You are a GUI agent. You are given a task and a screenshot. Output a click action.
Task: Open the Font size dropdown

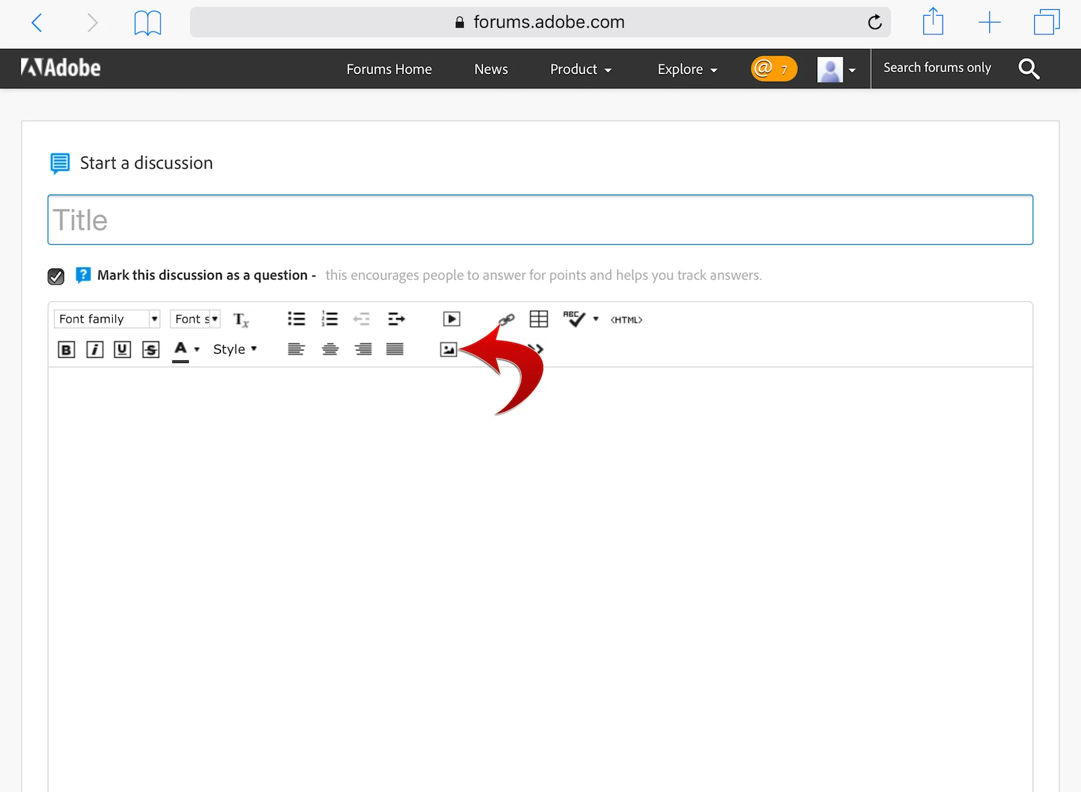click(195, 319)
